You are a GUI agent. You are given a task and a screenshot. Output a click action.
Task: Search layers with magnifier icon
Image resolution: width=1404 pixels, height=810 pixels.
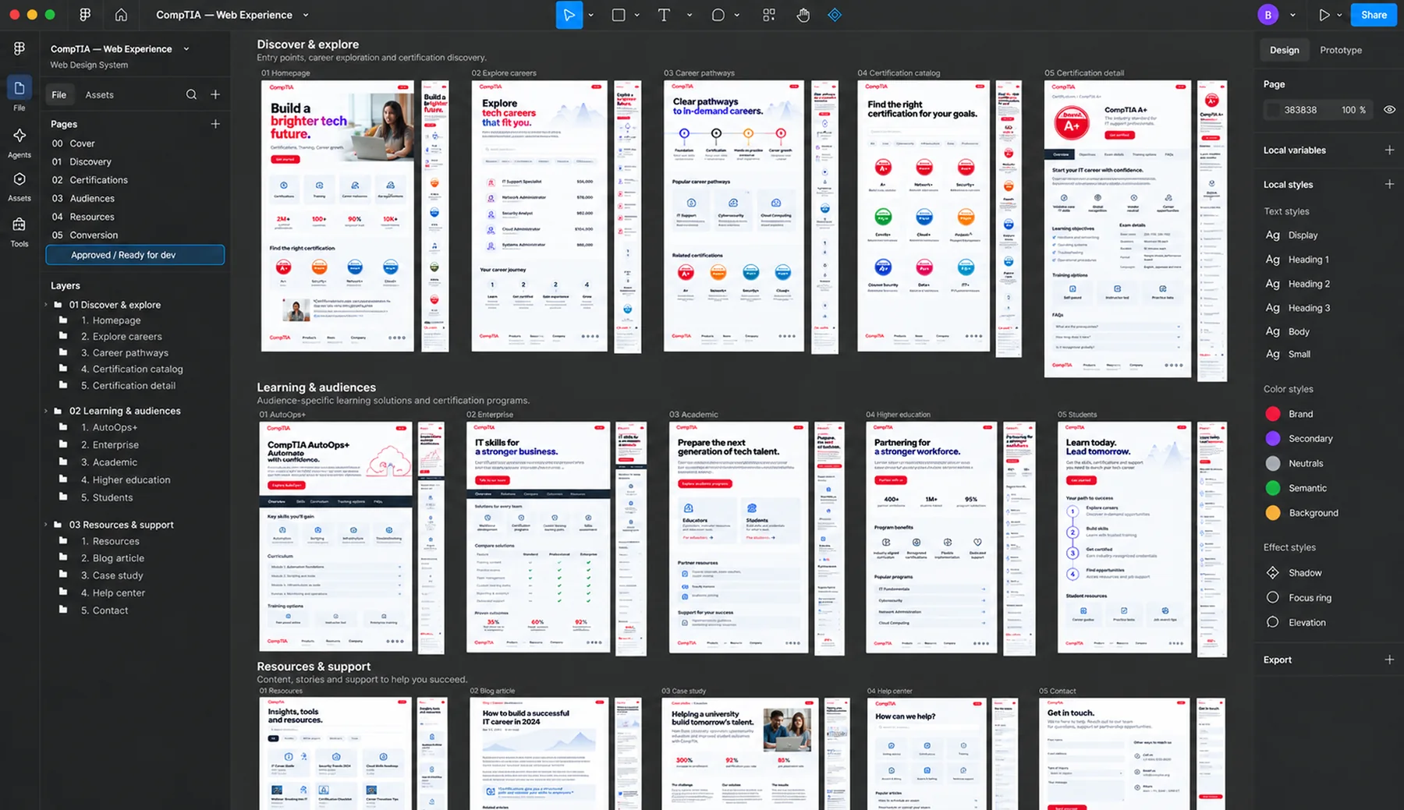point(191,94)
